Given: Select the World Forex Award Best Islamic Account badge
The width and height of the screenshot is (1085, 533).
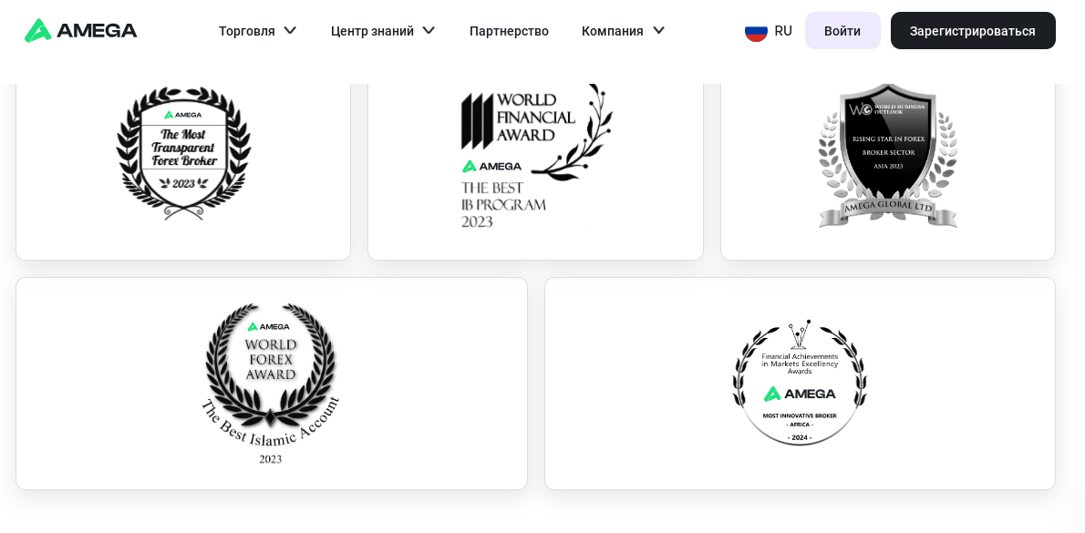Looking at the screenshot, I should pyautogui.click(x=271, y=384).
